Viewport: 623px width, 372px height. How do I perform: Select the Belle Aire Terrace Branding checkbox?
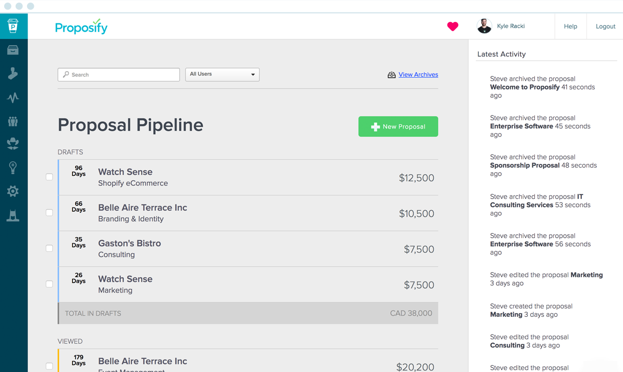[x=49, y=213]
